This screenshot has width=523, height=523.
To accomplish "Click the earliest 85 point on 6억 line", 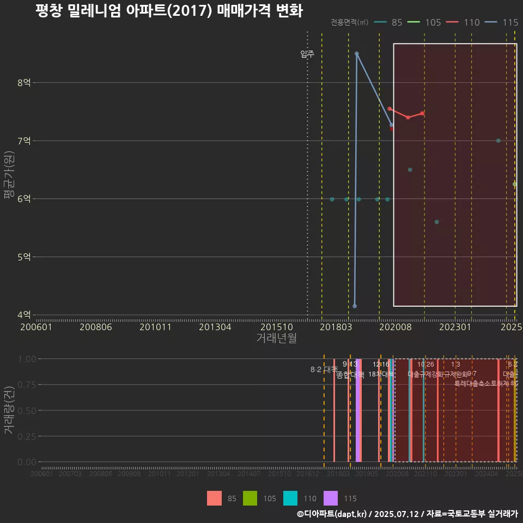I will pos(332,199).
